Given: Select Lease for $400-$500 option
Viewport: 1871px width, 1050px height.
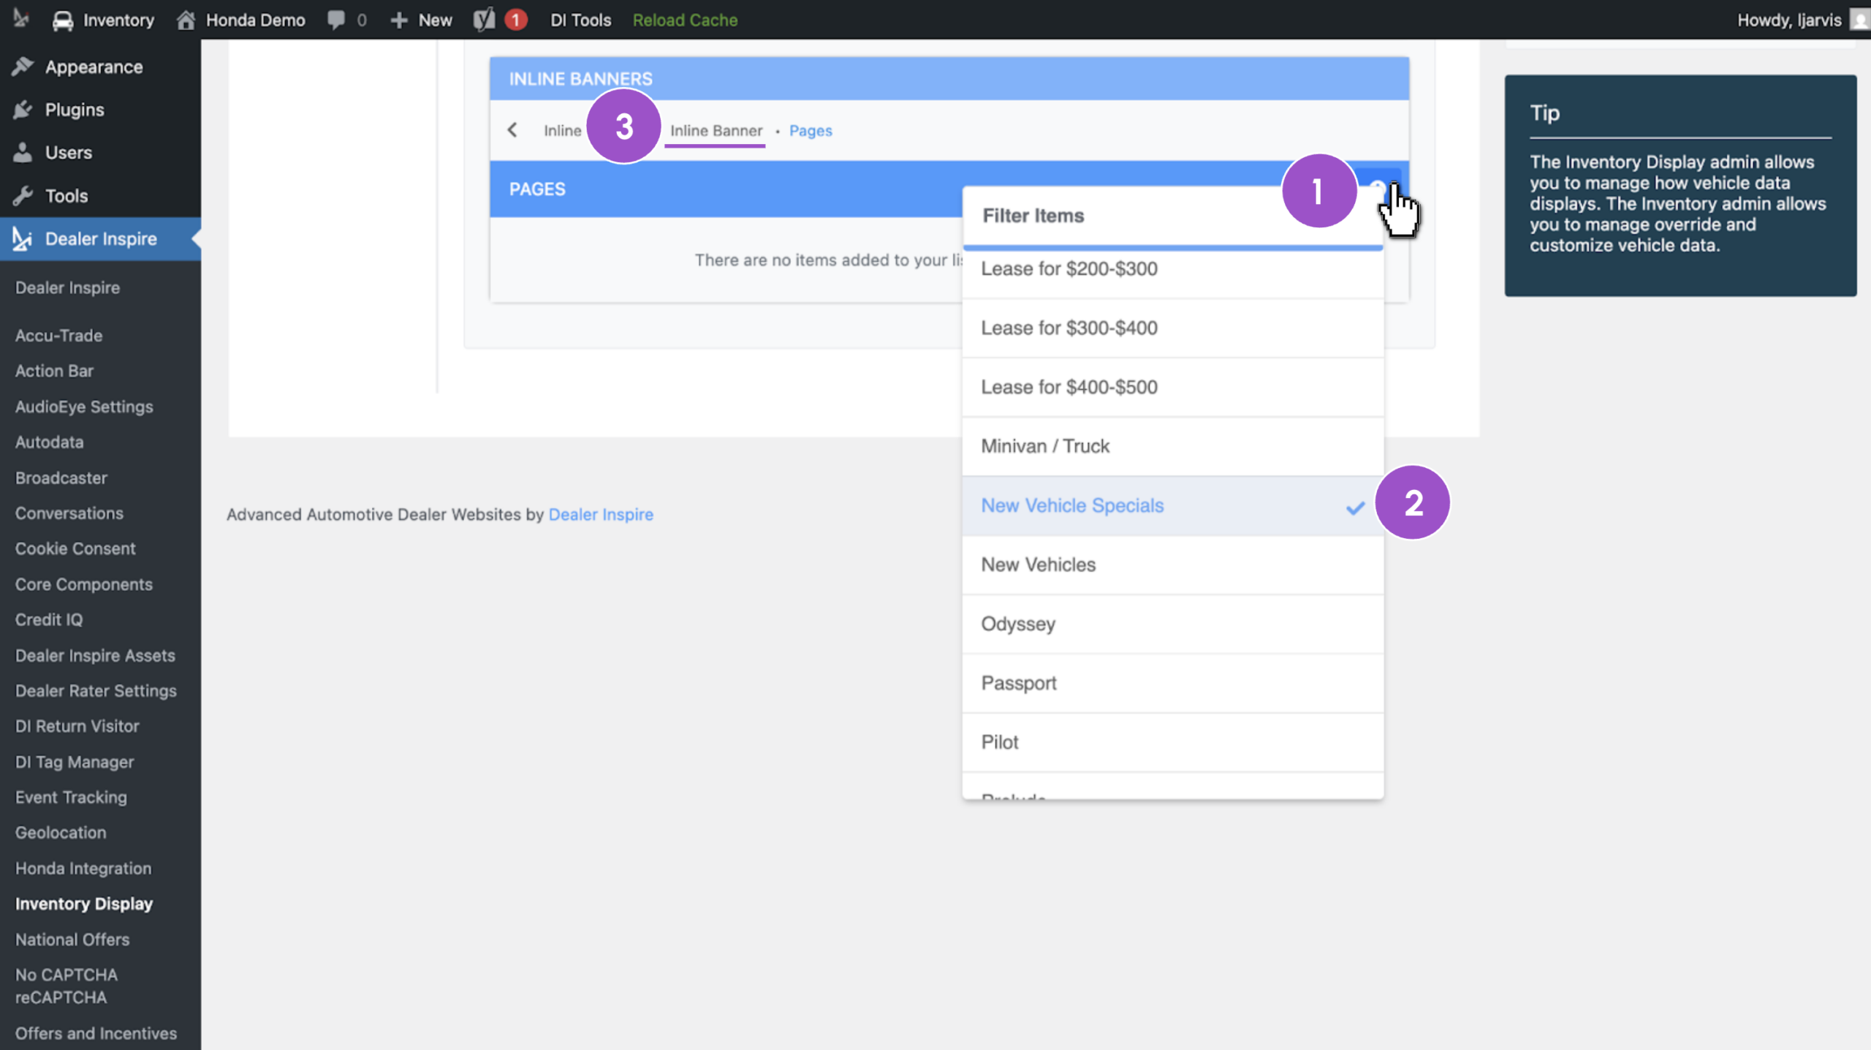Looking at the screenshot, I should [1172, 387].
